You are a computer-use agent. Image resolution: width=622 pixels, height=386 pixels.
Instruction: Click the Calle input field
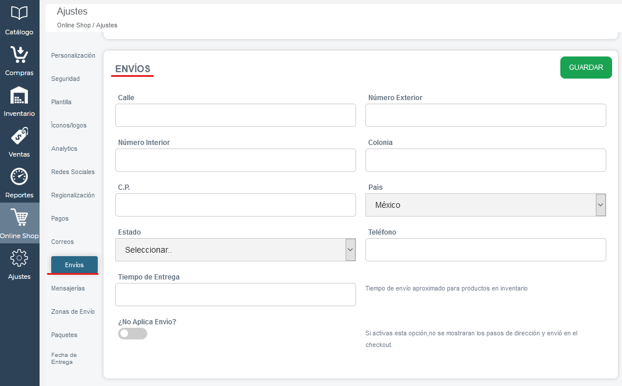[x=235, y=115]
